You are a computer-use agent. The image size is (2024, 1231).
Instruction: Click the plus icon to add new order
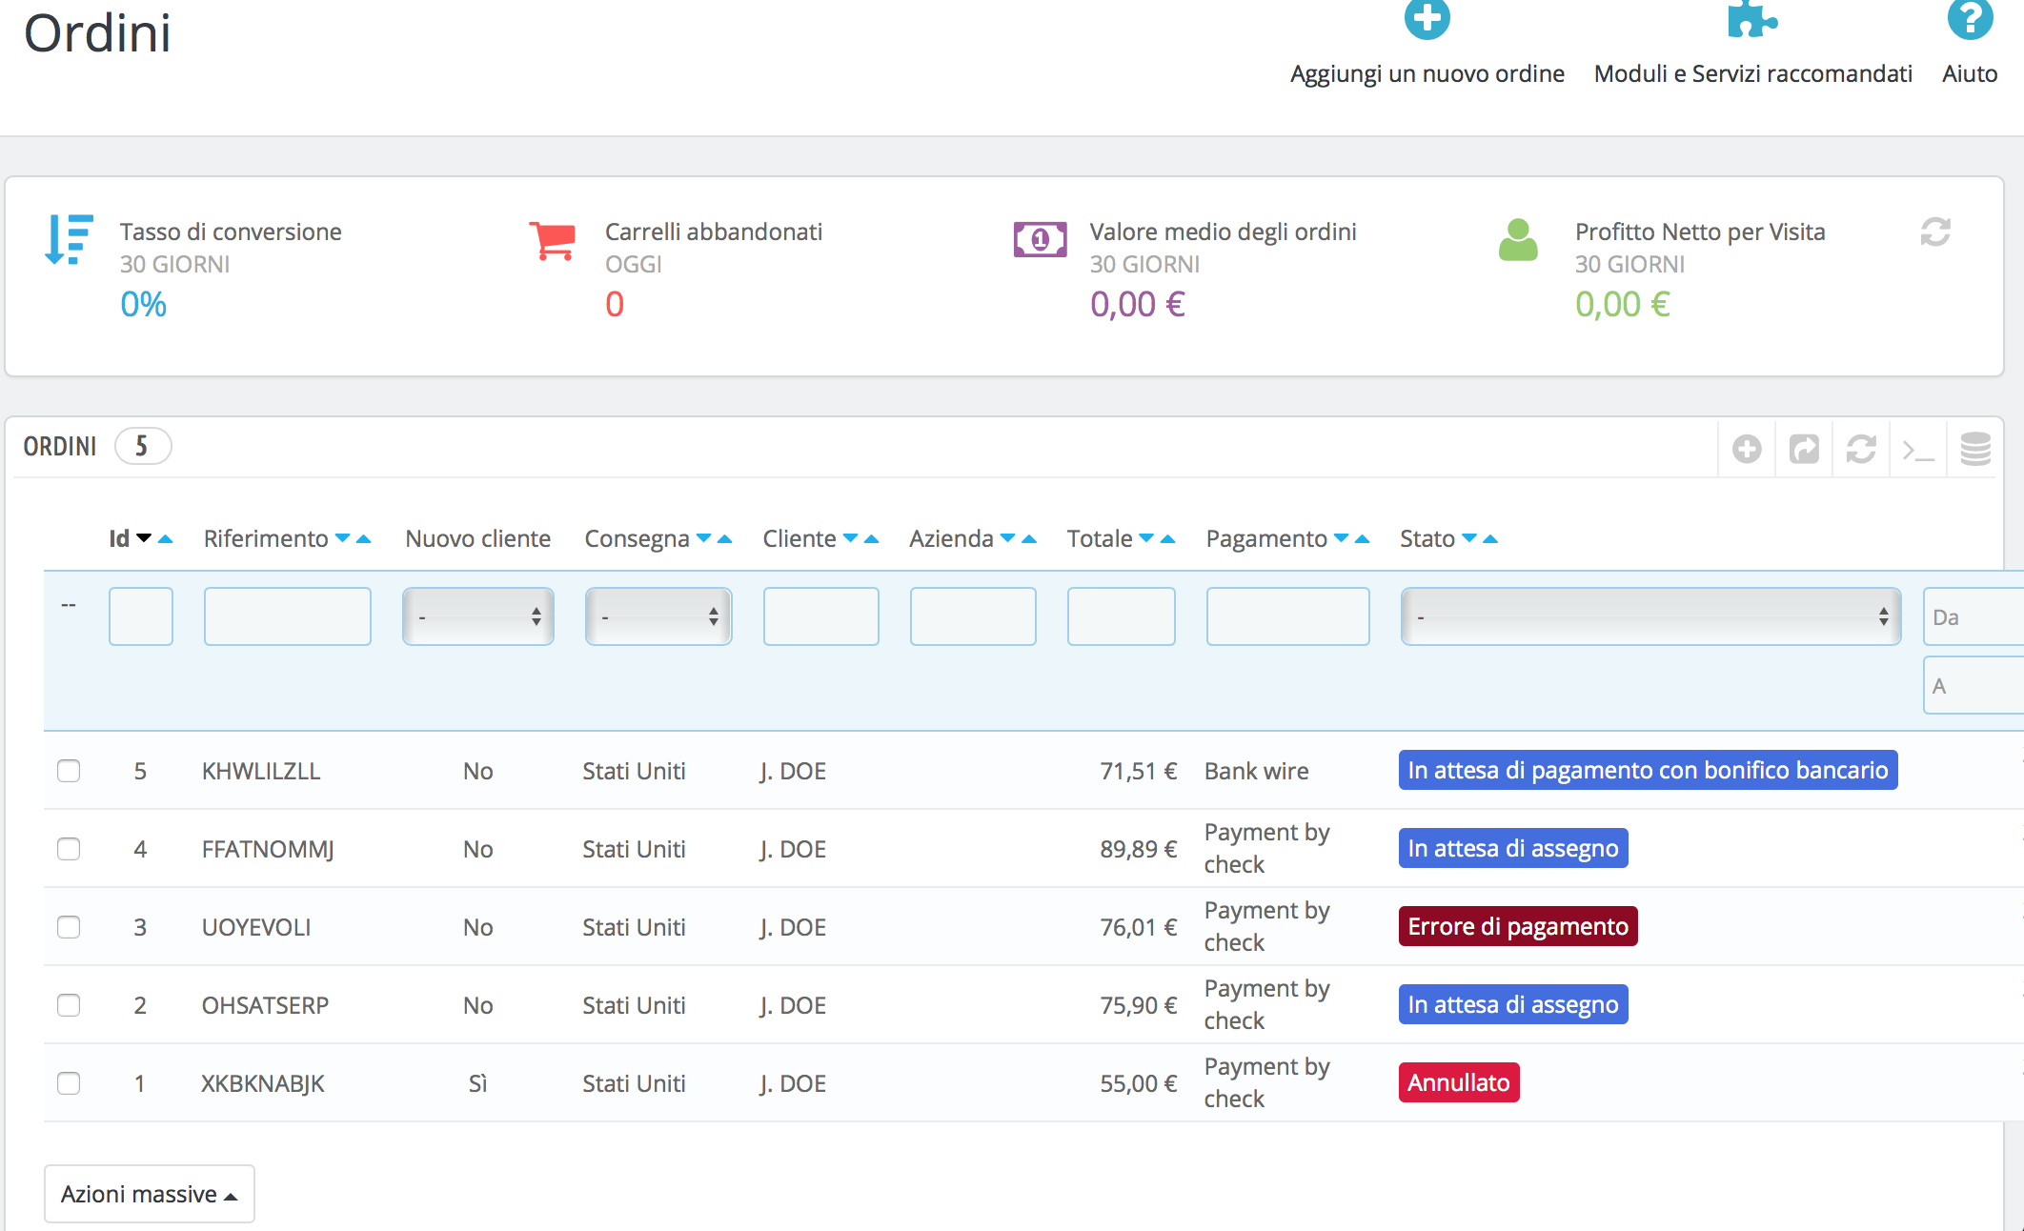(1427, 19)
